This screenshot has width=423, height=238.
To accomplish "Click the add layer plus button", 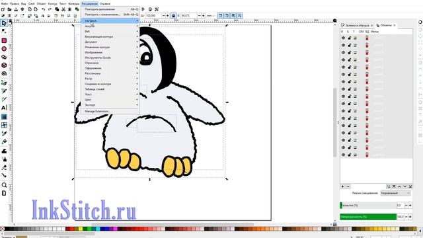I will pyautogui.click(x=342, y=186).
